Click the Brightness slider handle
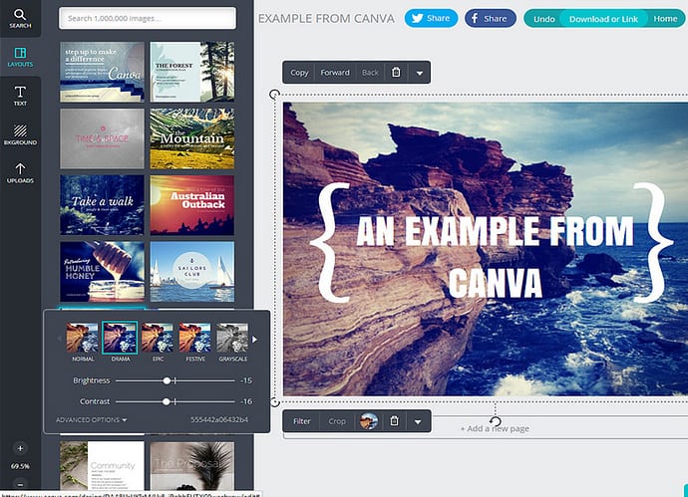This screenshot has height=497, width=688. (x=167, y=380)
